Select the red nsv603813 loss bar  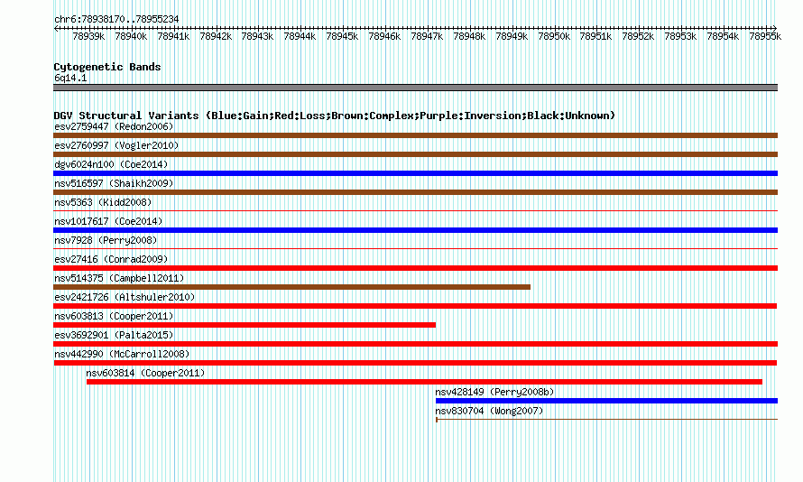click(245, 325)
